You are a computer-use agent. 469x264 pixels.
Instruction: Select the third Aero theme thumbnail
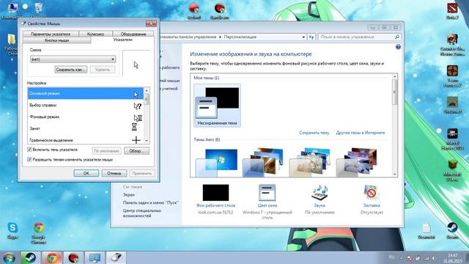(310, 162)
